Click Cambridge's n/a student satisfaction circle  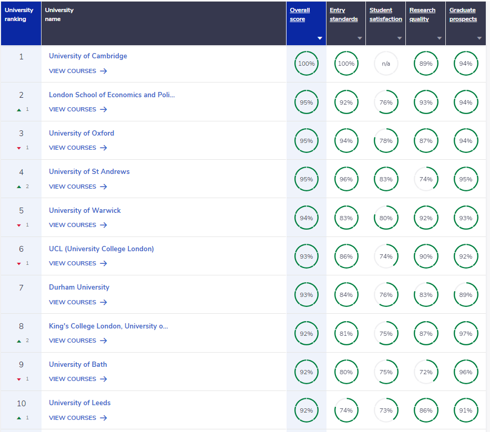click(386, 64)
